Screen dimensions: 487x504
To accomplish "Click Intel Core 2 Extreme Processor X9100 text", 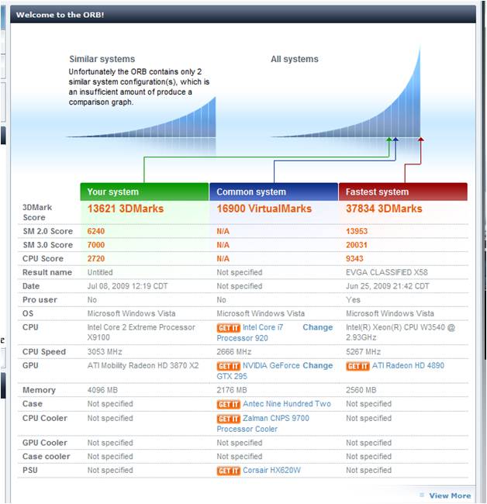I will tap(141, 333).
